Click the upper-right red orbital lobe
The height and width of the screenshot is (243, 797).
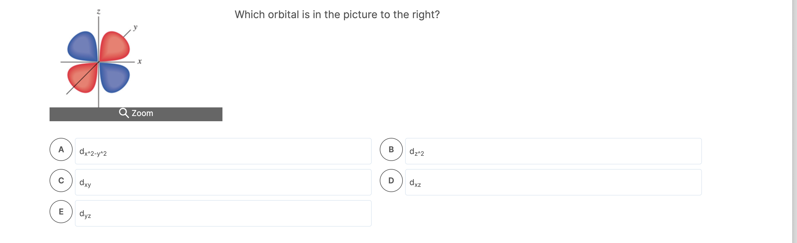pos(114,46)
